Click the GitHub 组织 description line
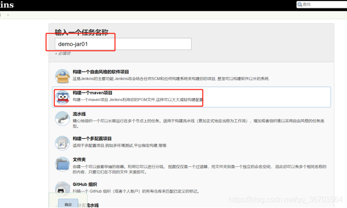347x208 pixels. point(136,192)
